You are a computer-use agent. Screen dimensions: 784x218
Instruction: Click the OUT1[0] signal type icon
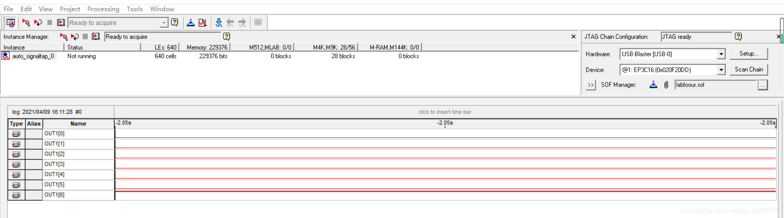tap(16, 134)
